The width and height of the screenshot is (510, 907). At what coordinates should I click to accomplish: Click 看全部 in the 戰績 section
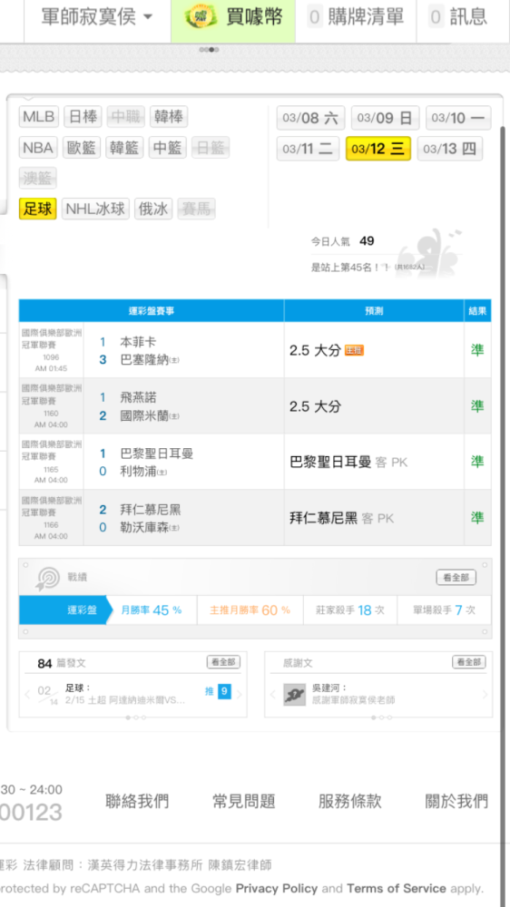coord(456,577)
